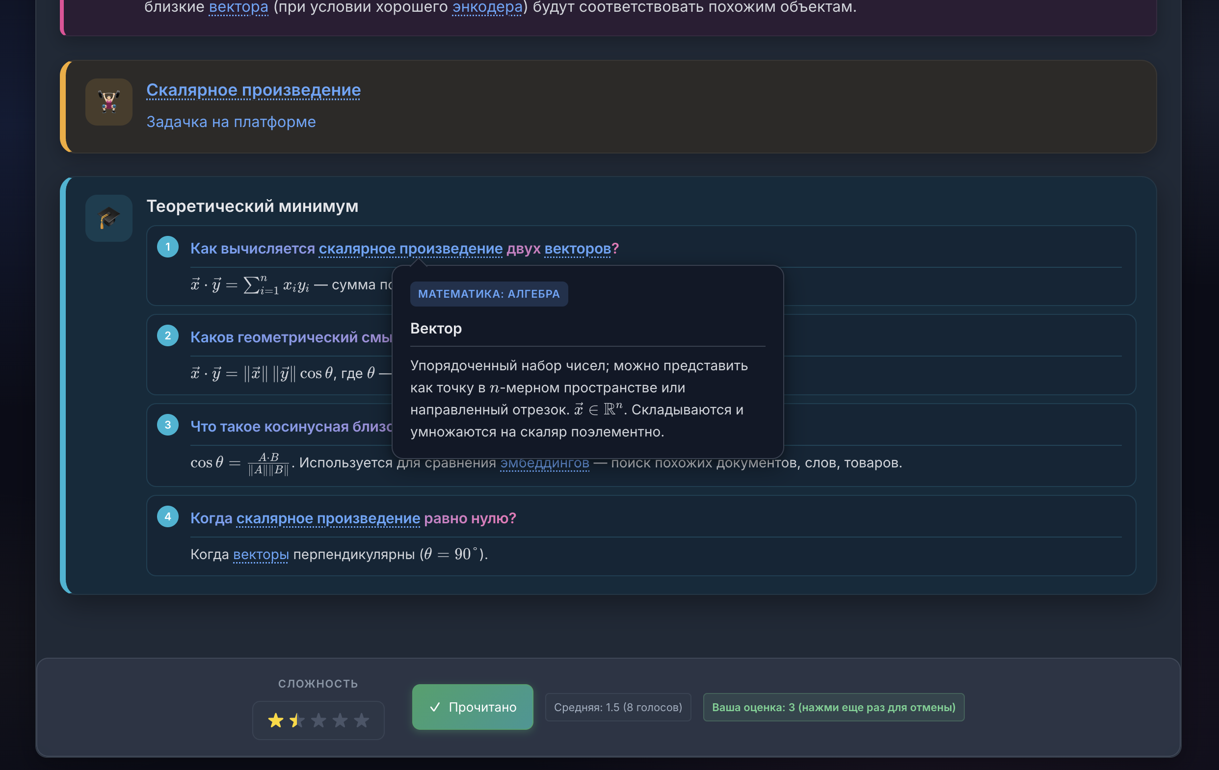Rate difficulty with first star

click(x=275, y=720)
